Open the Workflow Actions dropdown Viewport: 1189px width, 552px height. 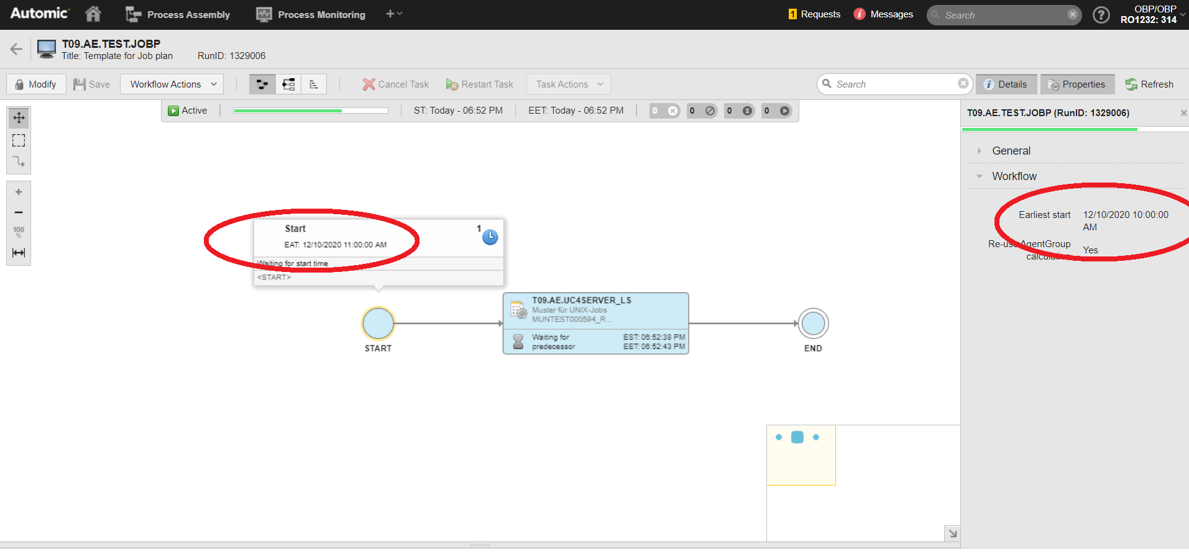[x=172, y=84]
